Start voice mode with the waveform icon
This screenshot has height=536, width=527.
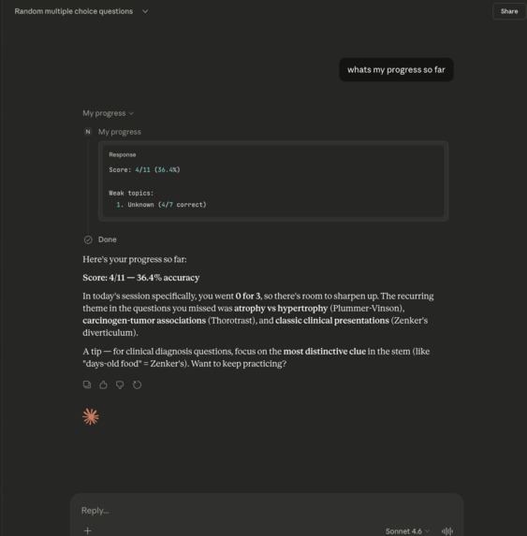click(447, 531)
